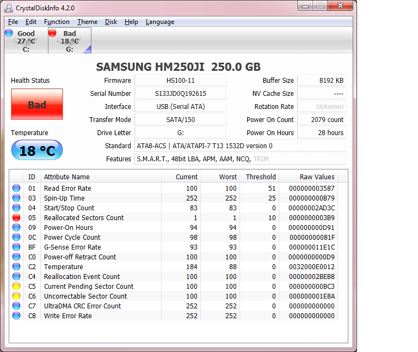The width and height of the screenshot is (418, 352).
Task: Click the Power On Hours field 28 hours
Action: pyautogui.click(x=322, y=132)
